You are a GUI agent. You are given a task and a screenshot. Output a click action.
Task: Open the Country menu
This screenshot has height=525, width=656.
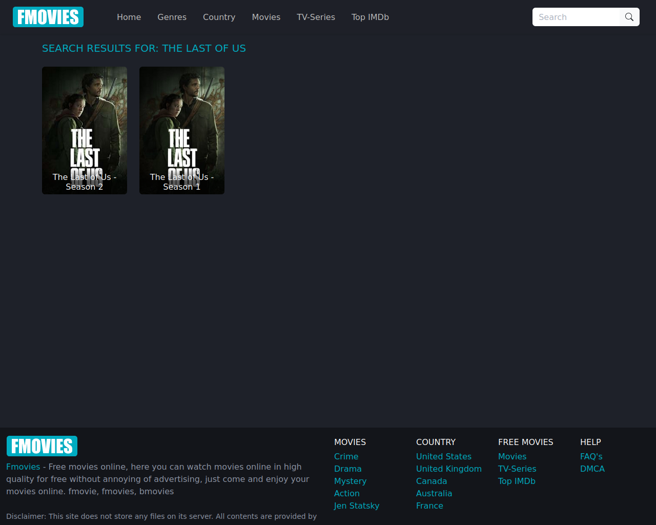click(x=219, y=17)
